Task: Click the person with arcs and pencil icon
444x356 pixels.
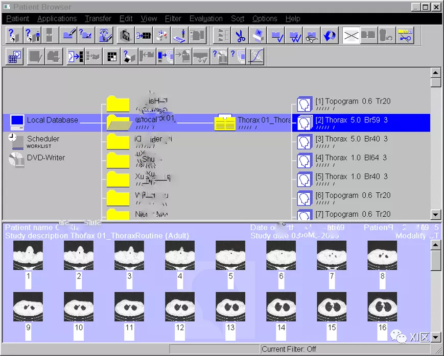Action: [105, 35]
